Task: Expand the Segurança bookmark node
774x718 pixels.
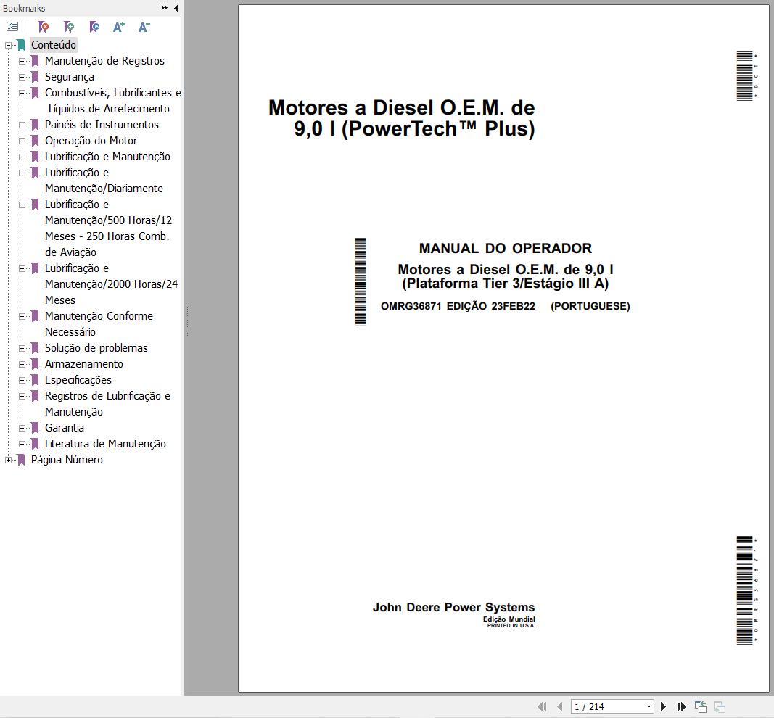Action: [22, 77]
